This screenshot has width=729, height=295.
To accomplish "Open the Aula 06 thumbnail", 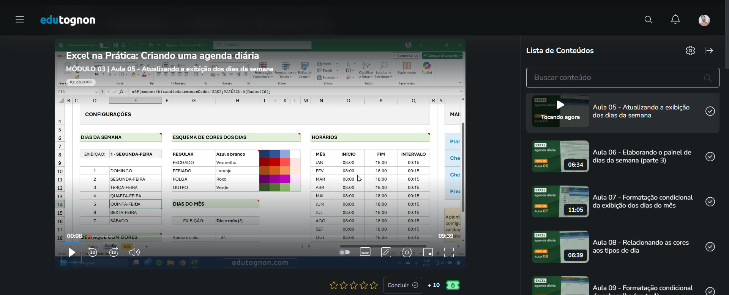I will pyautogui.click(x=560, y=156).
